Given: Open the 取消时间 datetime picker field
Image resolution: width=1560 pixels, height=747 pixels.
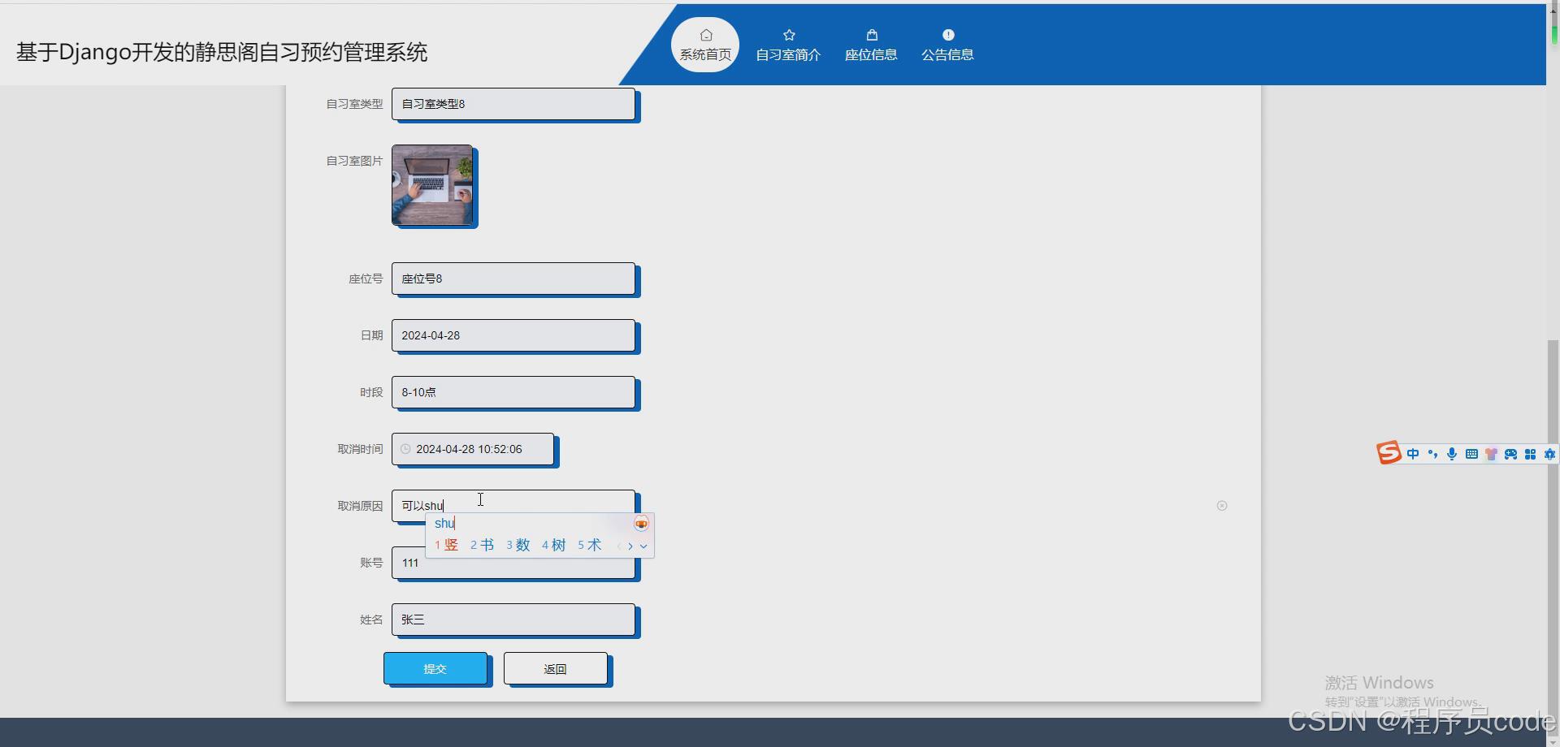Looking at the screenshot, I should [473, 449].
